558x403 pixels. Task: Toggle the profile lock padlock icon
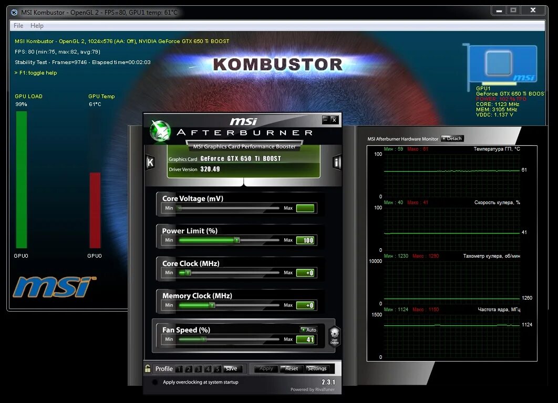tap(148, 368)
